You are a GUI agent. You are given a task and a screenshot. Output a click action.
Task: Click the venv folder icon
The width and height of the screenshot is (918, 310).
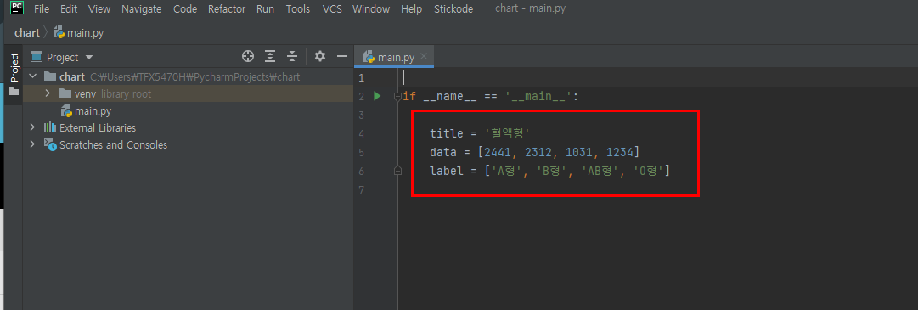tap(65, 93)
